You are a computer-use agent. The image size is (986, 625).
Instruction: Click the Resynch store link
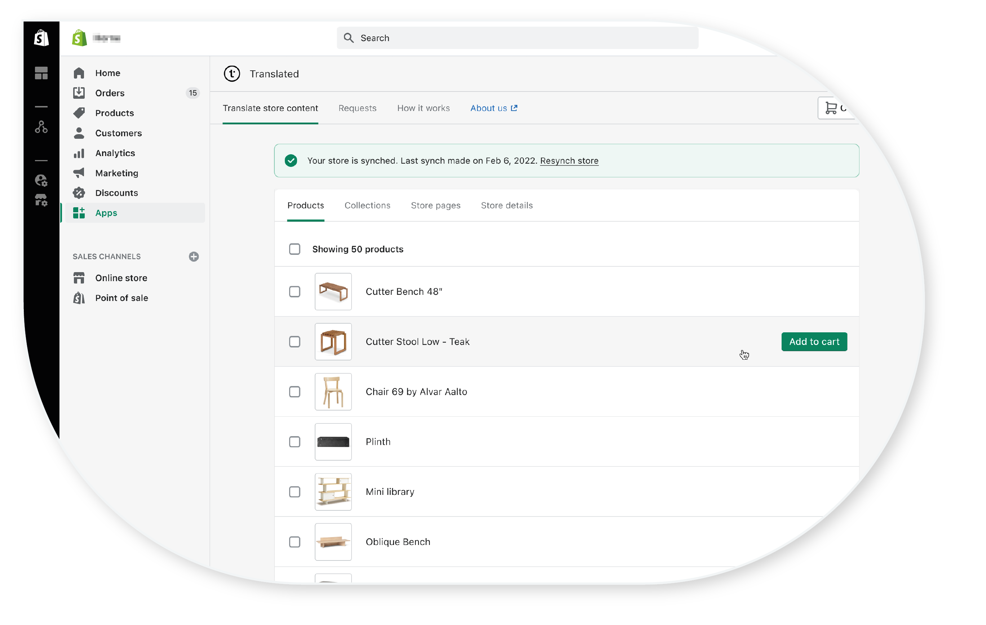[x=569, y=160]
